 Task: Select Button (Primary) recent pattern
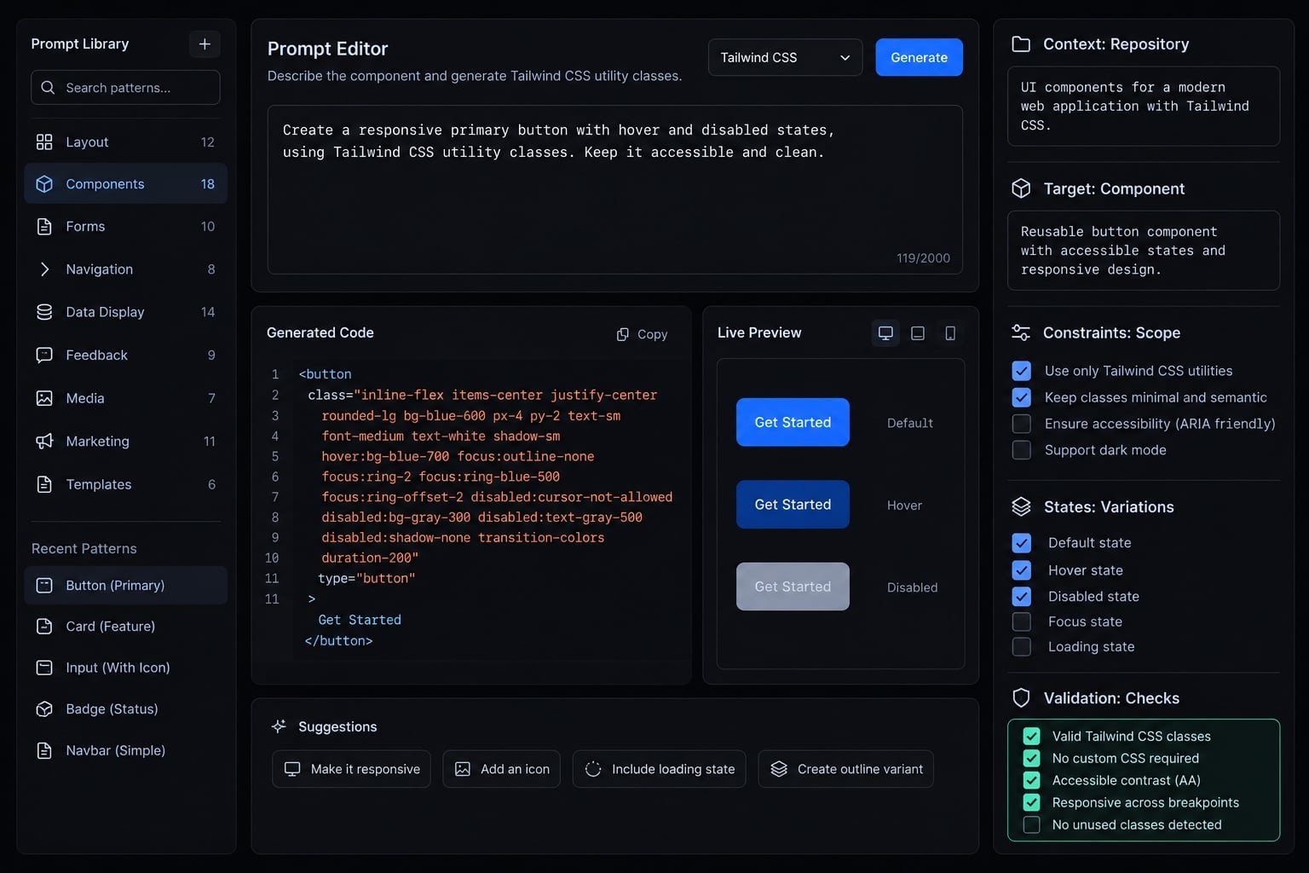pos(125,586)
